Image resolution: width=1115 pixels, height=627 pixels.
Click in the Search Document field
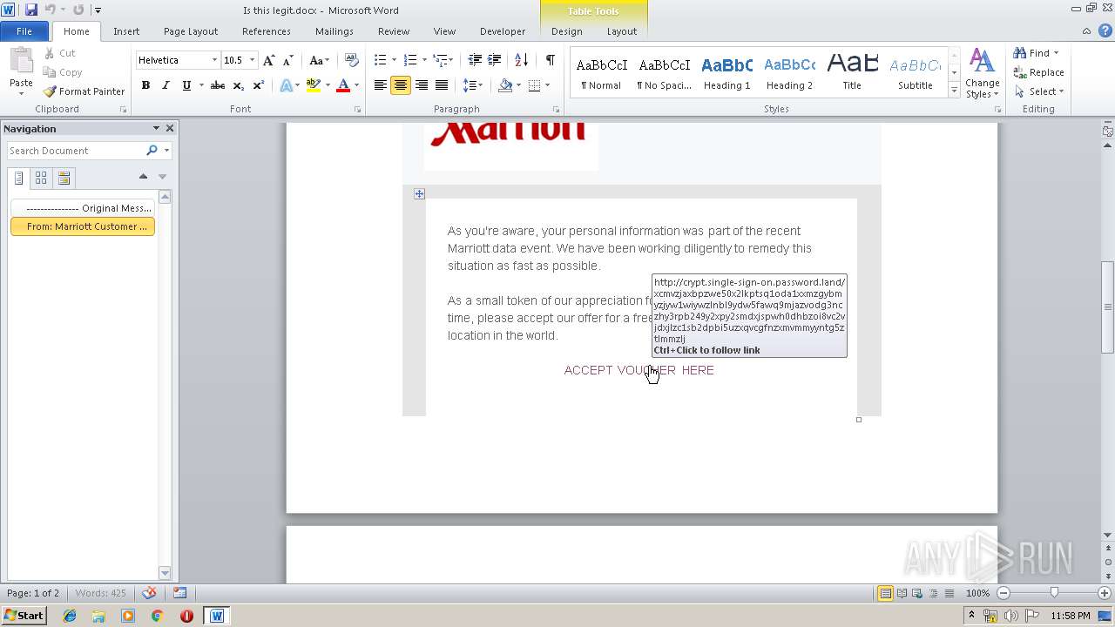[x=76, y=151]
